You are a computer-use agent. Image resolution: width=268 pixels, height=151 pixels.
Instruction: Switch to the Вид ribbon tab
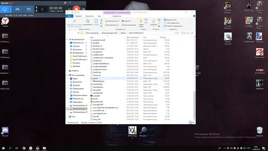[x=99, y=16]
